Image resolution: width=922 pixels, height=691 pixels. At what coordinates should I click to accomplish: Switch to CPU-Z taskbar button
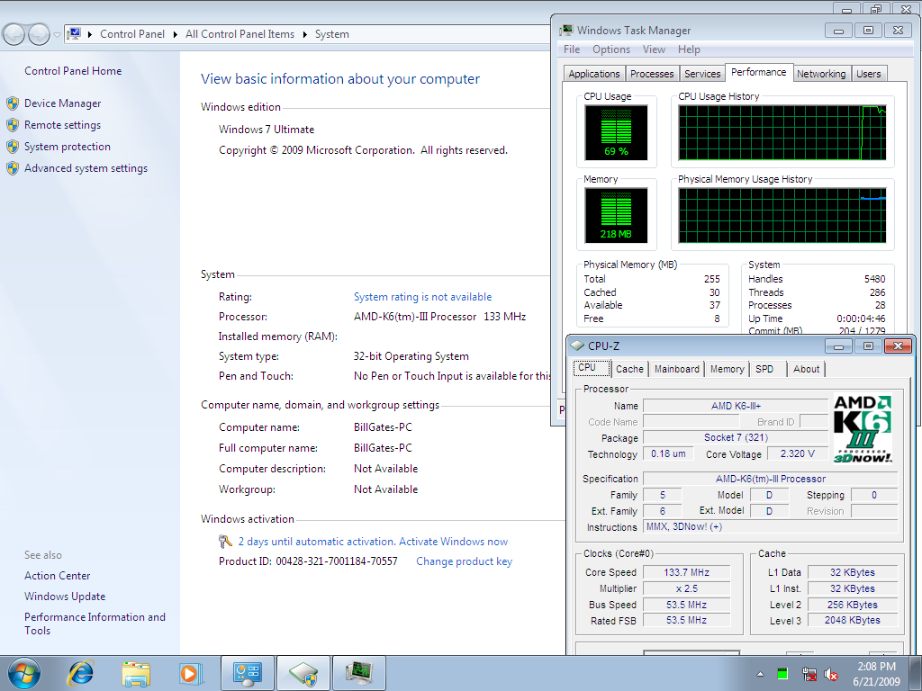click(303, 673)
